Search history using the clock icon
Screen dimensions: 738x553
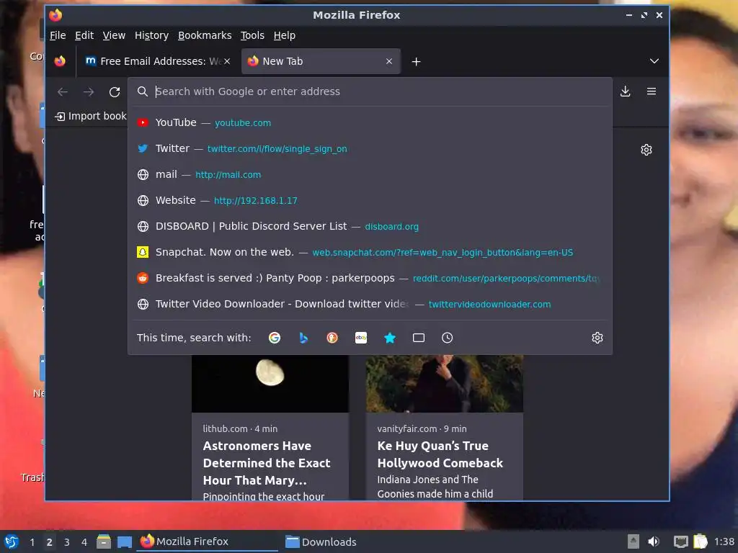click(x=447, y=338)
